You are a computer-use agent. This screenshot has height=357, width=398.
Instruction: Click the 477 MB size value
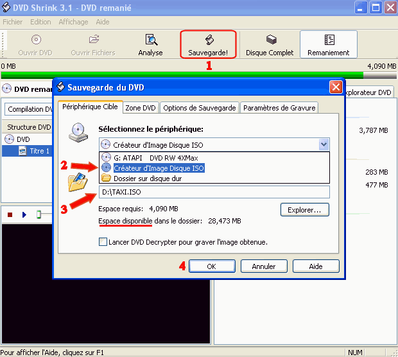[377, 184]
